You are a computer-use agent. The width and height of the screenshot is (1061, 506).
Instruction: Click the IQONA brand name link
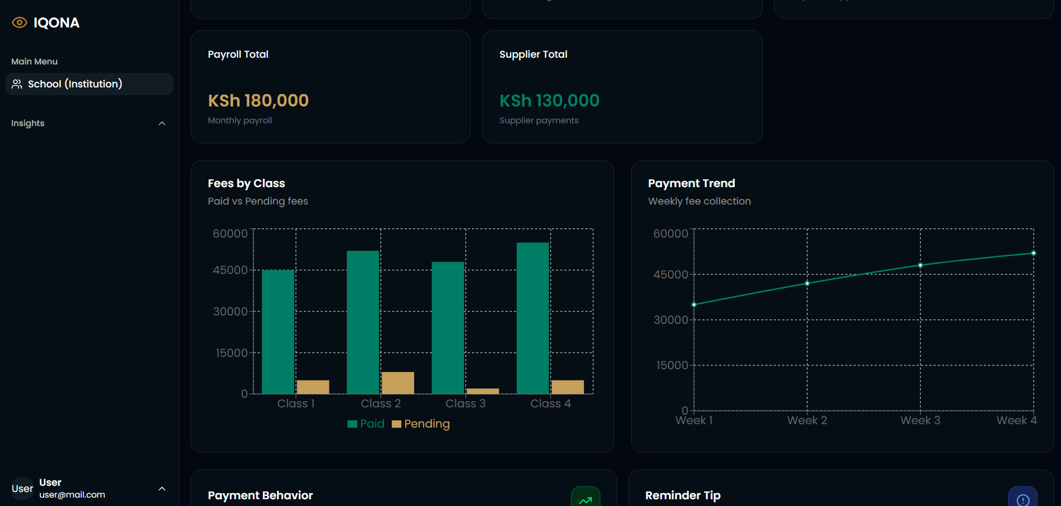pyautogui.click(x=57, y=23)
